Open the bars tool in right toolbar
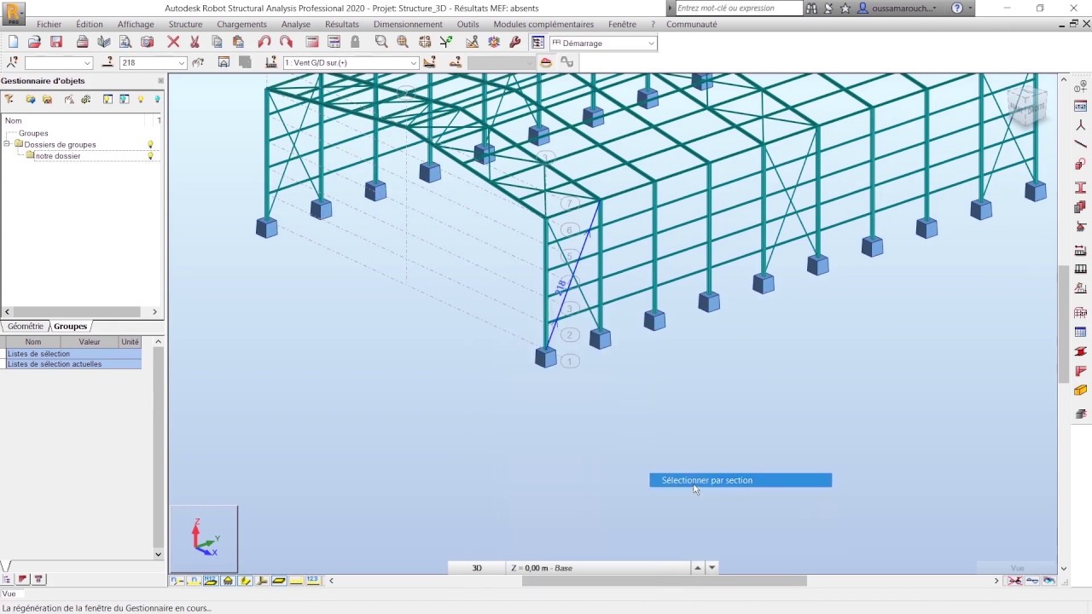Screen dimensions: 1092x614 tap(1080, 143)
